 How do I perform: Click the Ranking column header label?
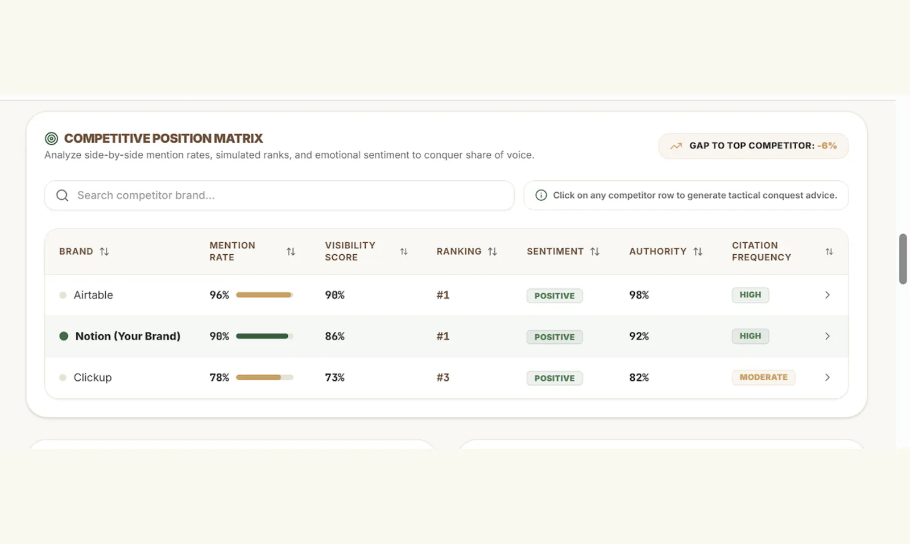pyautogui.click(x=459, y=251)
